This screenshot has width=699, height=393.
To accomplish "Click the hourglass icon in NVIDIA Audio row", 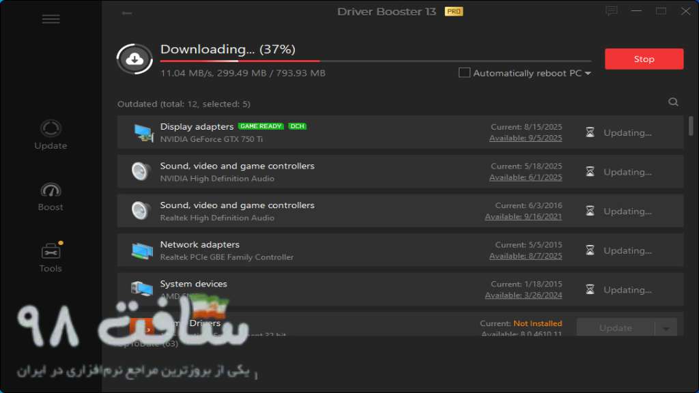I will 590,171.
